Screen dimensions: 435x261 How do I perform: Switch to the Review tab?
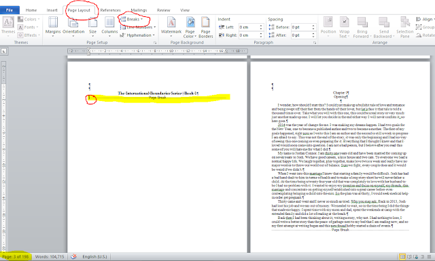click(163, 10)
